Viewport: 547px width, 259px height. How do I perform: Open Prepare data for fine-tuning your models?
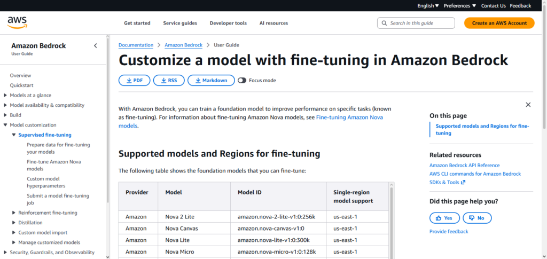pyautogui.click(x=58, y=148)
